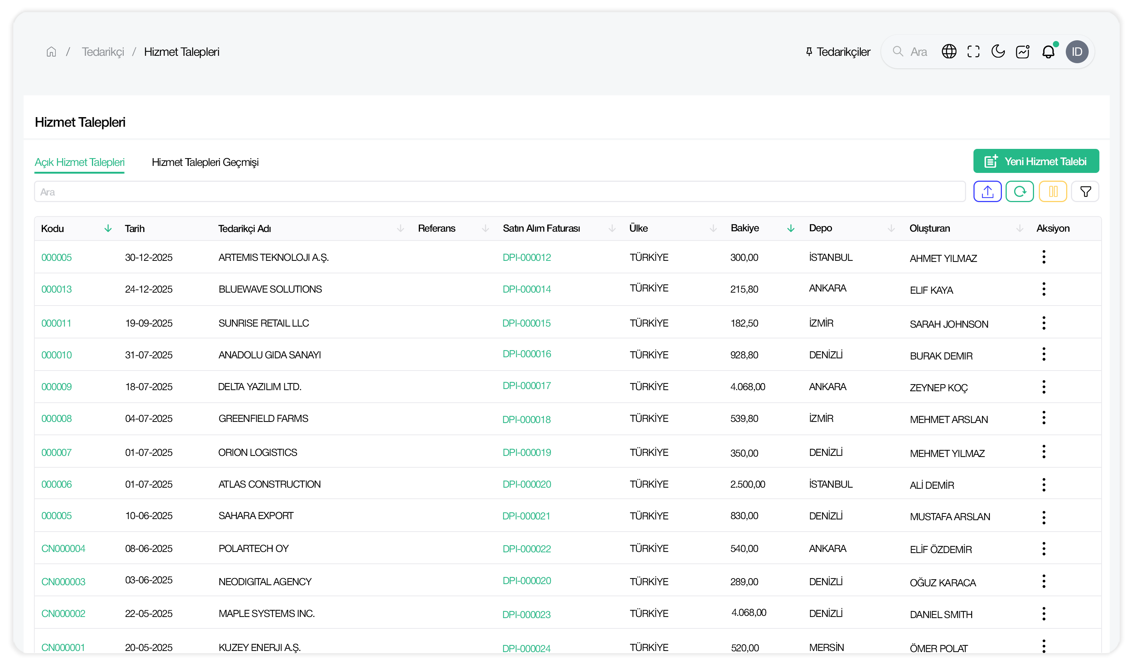Viewport: 1133px width, 665px height.
Task: Open invoice link DPI-000017
Action: 527,386
